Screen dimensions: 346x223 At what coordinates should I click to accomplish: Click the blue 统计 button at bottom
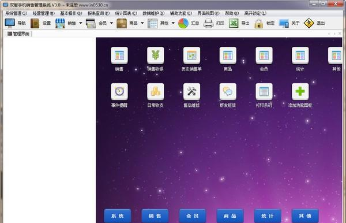[268, 215]
